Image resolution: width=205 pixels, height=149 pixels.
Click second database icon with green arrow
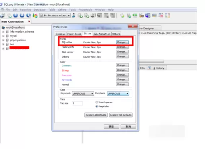tap(87, 15)
